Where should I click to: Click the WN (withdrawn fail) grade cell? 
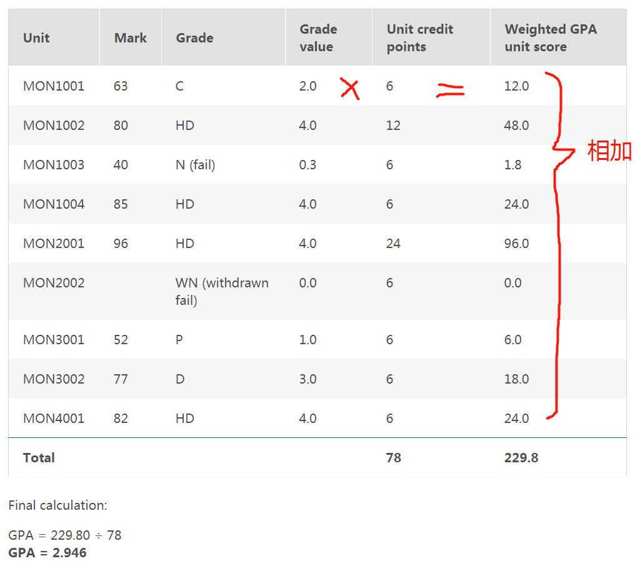[222, 292]
